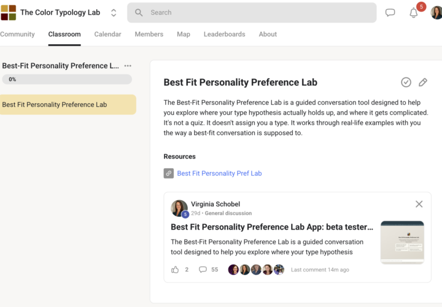This screenshot has height=307, width=442.
Task: Click the Best-Fit Personality Preference course title
Action: [x=60, y=66]
